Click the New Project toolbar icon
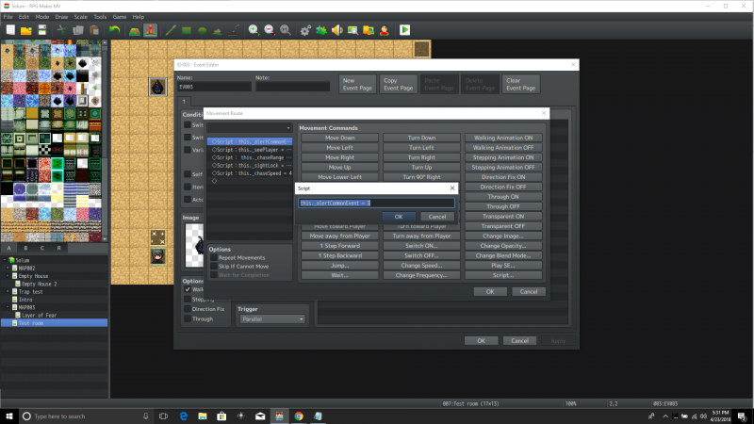754x424 pixels. pyautogui.click(x=10, y=30)
